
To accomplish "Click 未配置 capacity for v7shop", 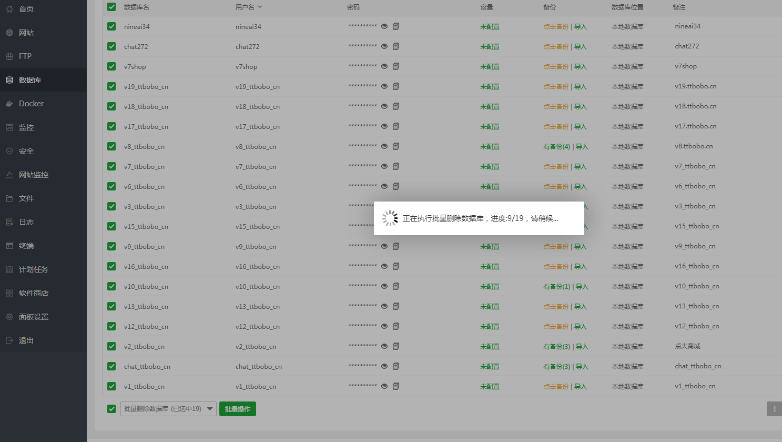I will click(490, 66).
